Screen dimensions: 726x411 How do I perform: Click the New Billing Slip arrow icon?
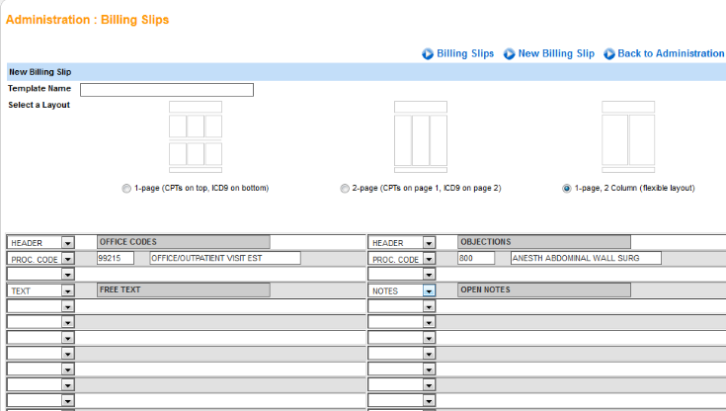pyautogui.click(x=509, y=53)
